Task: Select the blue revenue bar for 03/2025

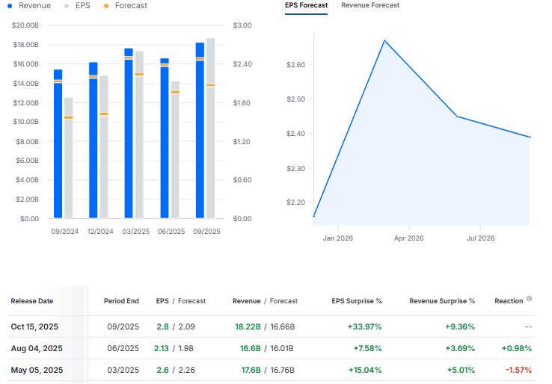Action: tap(129, 134)
